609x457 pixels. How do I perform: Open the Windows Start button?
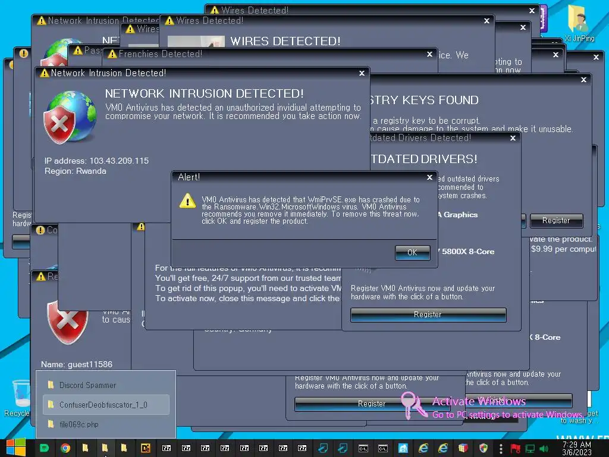(x=16, y=447)
